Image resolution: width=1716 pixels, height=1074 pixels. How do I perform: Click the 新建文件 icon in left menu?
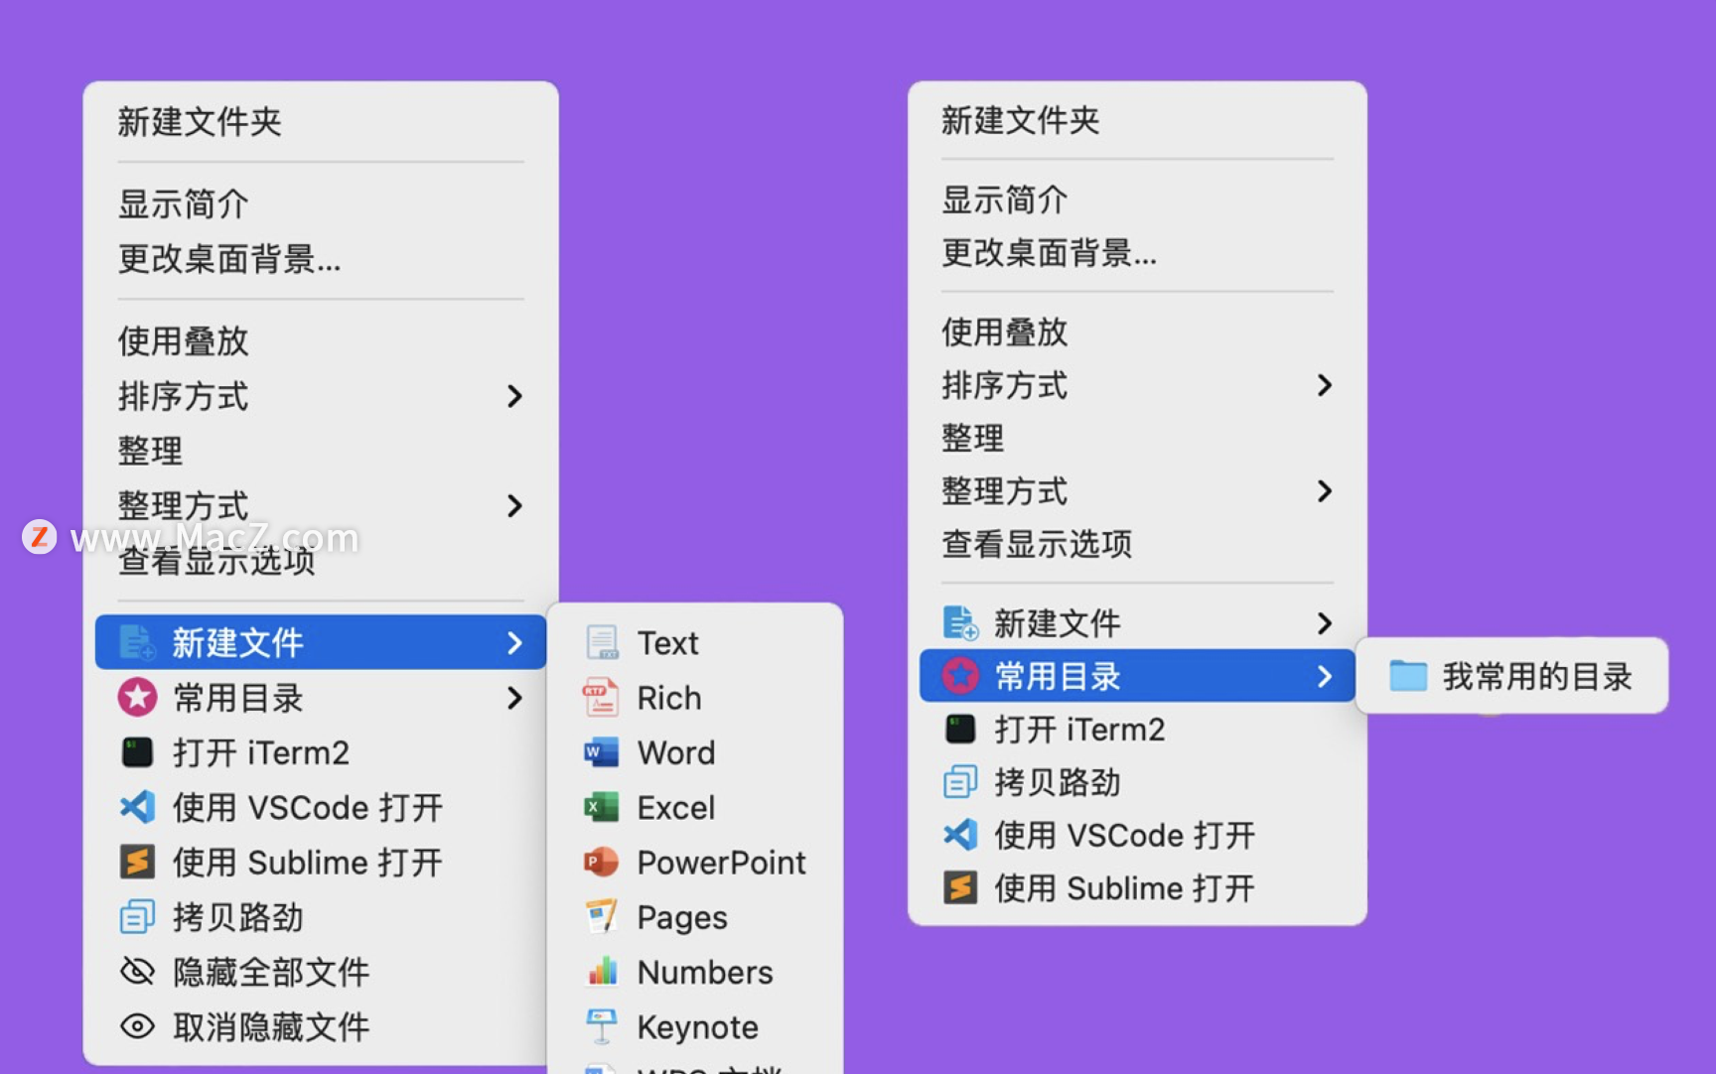point(137,642)
